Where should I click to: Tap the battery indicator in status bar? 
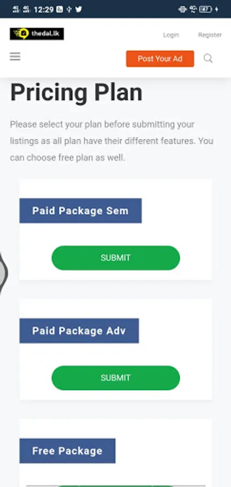[x=206, y=9]
